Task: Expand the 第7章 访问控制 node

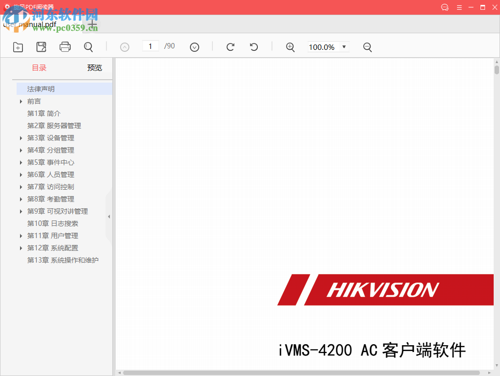Action: [21, 187]
